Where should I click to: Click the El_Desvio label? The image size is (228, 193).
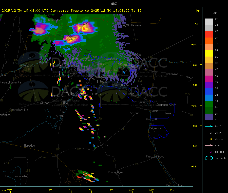pyautogui.click(x=59, y=96)
